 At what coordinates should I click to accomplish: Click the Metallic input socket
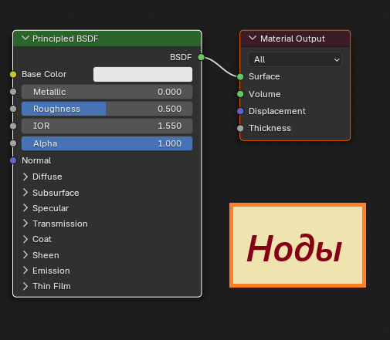point(13,92)
